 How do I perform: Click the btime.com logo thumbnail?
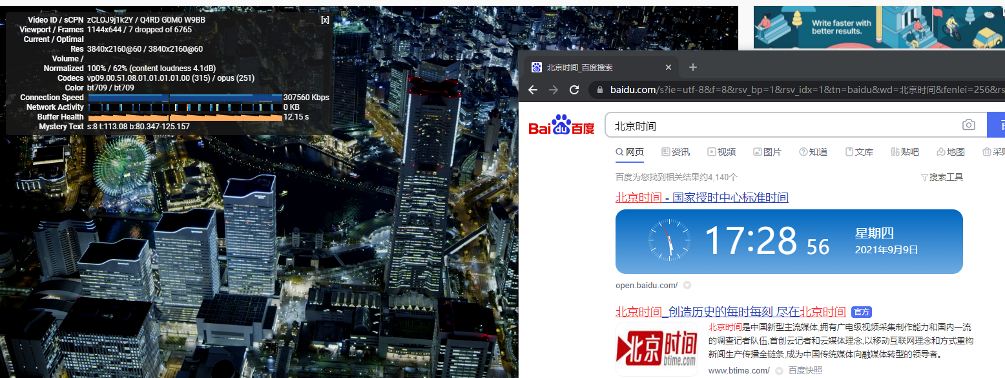click(x=656, y=349)
